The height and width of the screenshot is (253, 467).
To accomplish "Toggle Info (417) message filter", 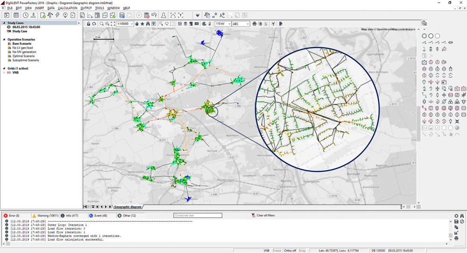I will coord(70,216).
